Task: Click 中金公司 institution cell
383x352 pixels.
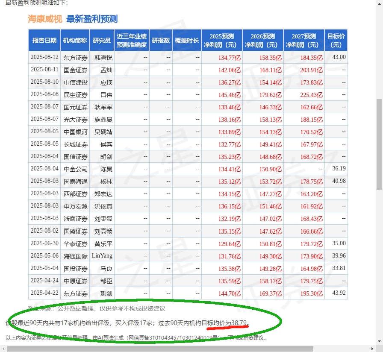Action: pos(76,169)
